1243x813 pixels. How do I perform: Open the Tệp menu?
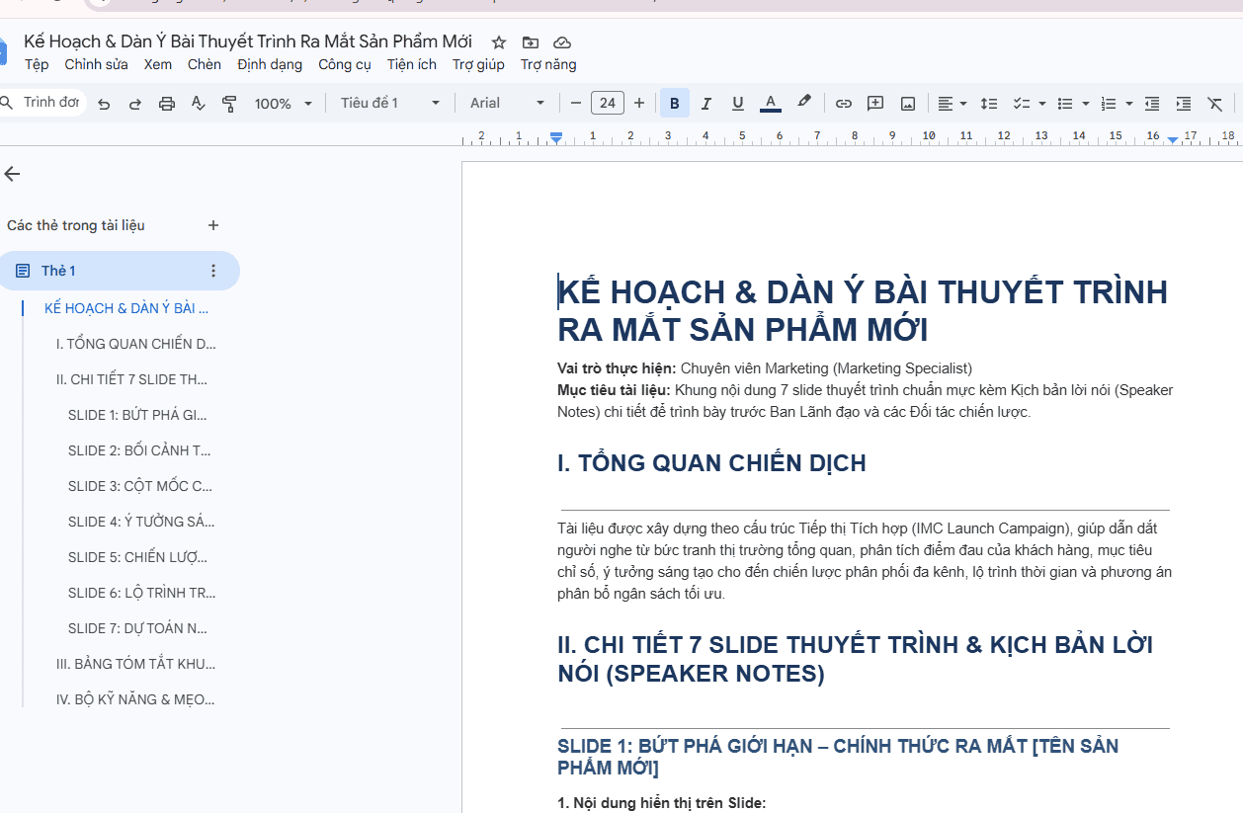(x=37, y=65)
